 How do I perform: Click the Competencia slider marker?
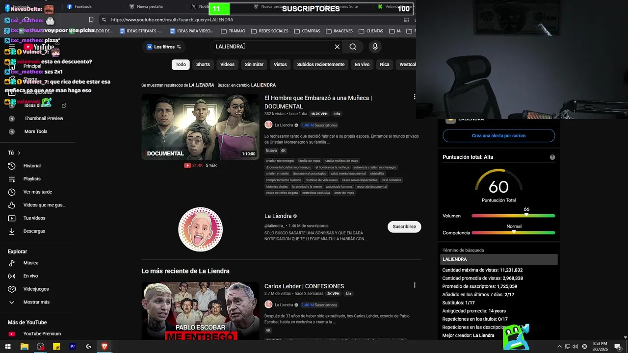(x=514, y=232)
